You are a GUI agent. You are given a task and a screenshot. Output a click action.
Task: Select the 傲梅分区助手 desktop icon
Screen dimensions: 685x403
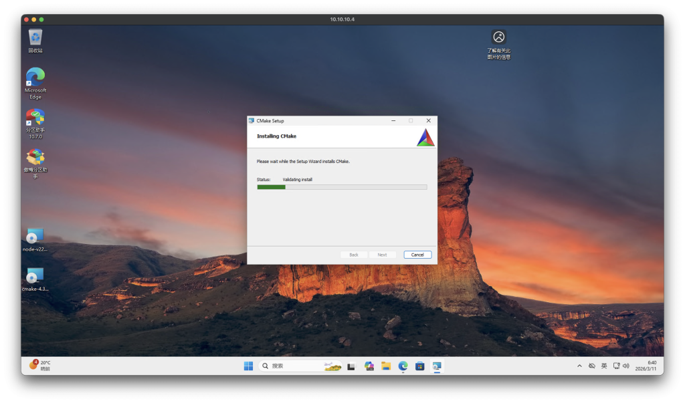(35, 158)
